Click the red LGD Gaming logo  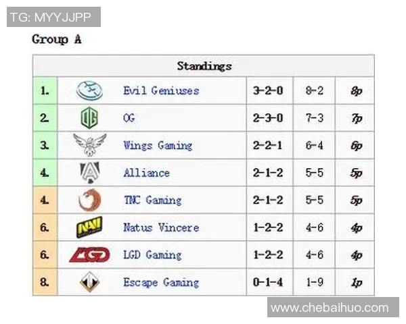pyautogui.click(x=89, y=255)
